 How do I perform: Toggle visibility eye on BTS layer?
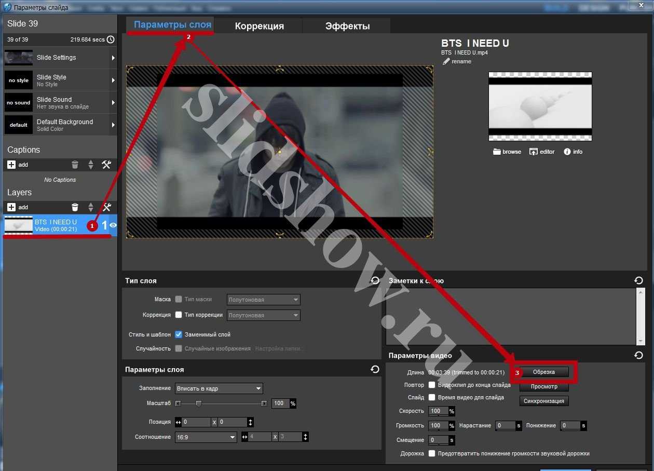point(113,225)
